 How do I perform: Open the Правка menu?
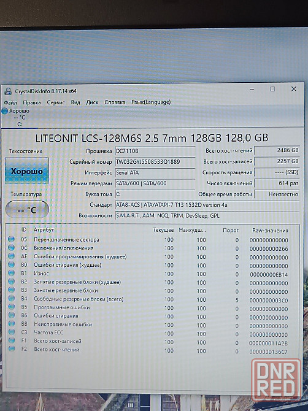(x=32, y=102)
